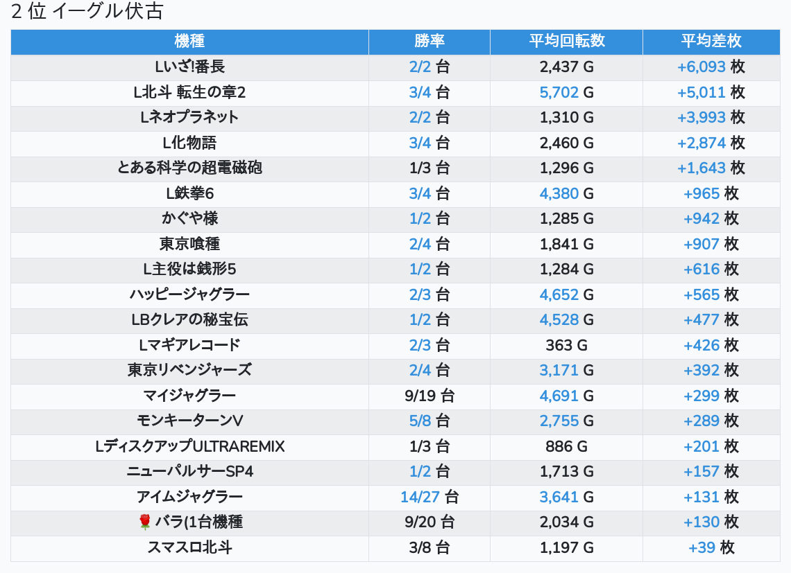
Task: Click the +3,993 value for Lネオプラネット
Action: (x=701, y=118)
